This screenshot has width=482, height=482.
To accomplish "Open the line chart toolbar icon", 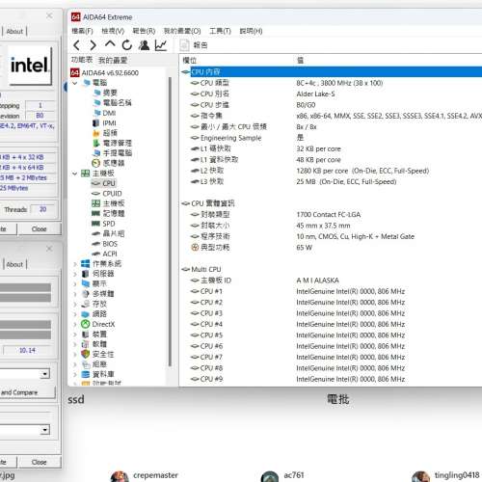I will 161,45.
